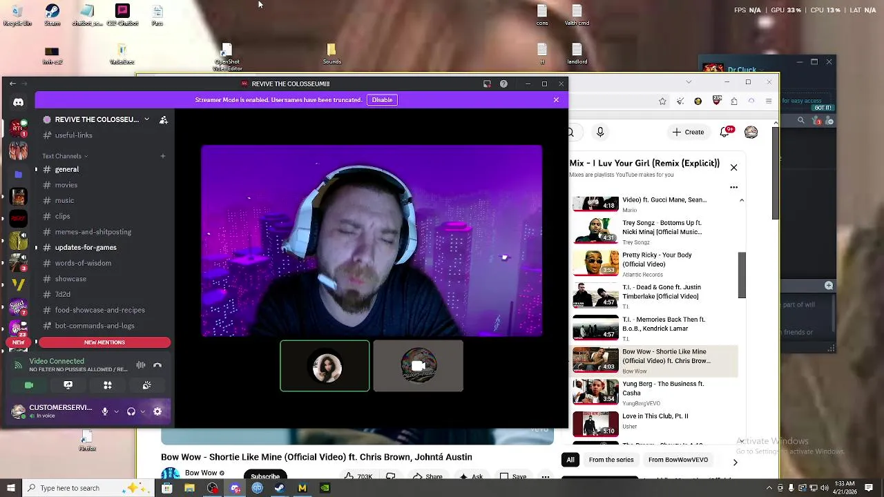Invite people to the Discord server
The width and height of the screenshot is (884, 497).
[x=164, y=119]
